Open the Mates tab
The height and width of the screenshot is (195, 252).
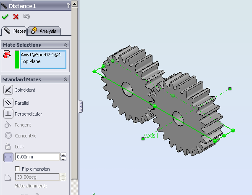point(15,31)
